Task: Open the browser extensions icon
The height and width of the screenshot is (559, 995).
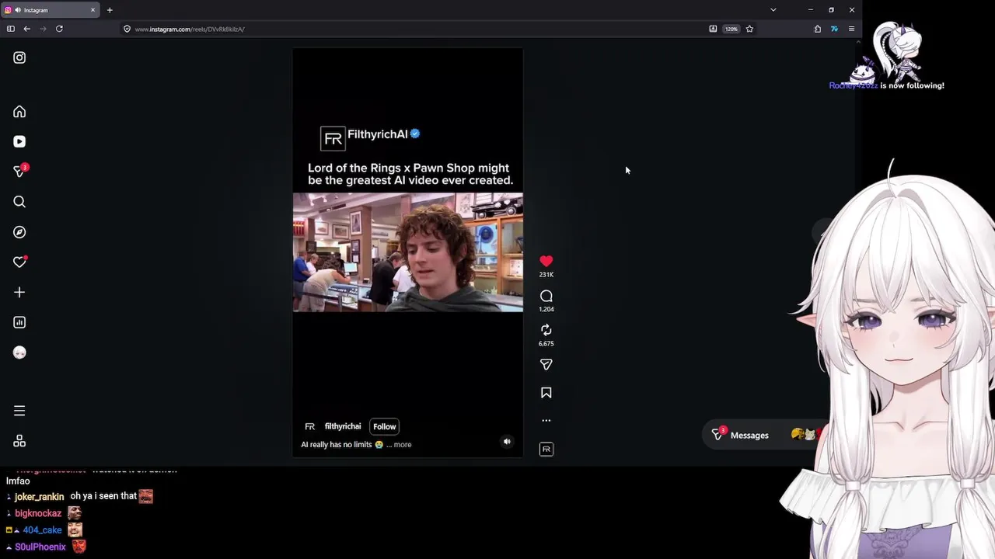Action: pyautogui.click(x=818, y=29)
